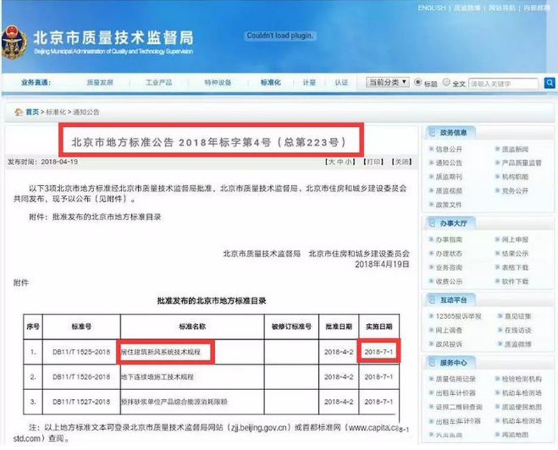
Task: Select the 标题 radio button
Action: point(418,82)
